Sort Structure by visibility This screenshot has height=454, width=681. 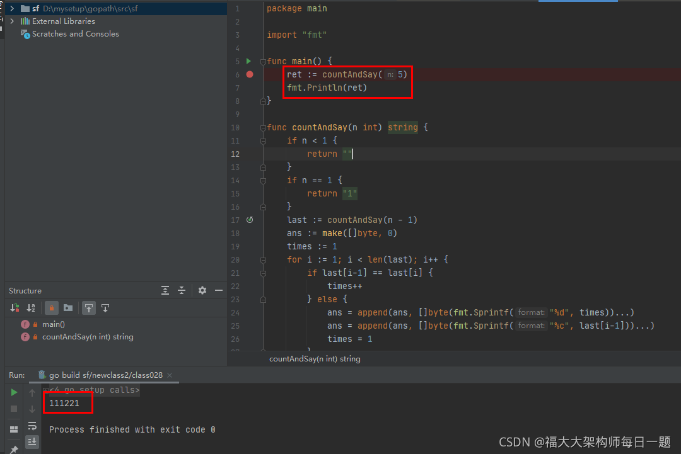tap(15, 308)
